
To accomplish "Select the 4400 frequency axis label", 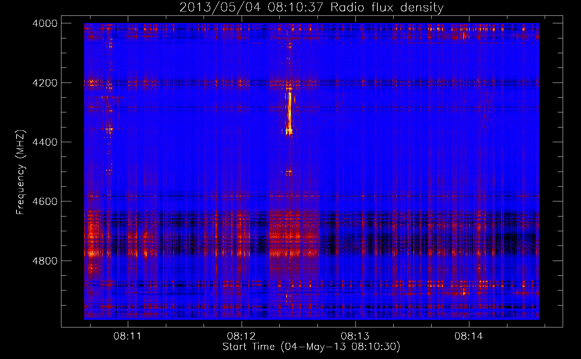I will click(x=45, y=142).
